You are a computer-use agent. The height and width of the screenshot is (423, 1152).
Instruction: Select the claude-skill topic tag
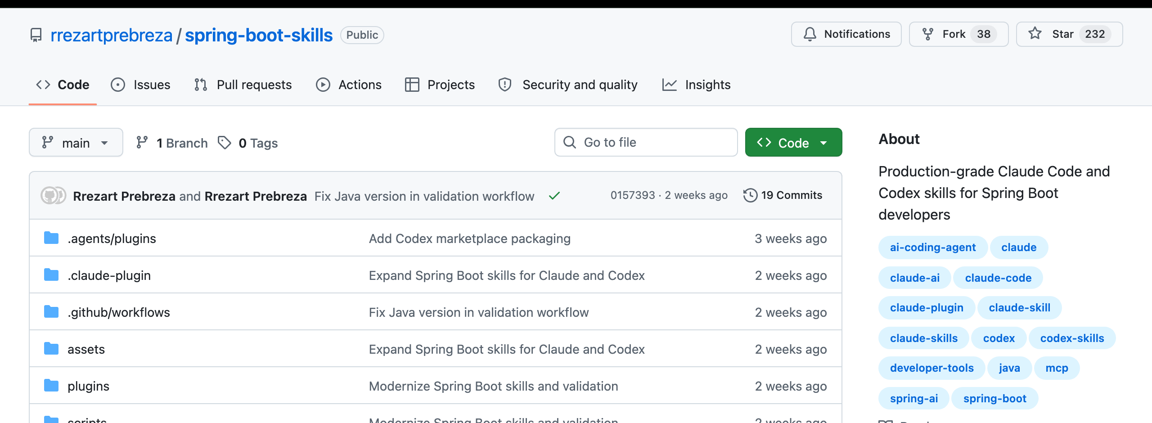1020,308
